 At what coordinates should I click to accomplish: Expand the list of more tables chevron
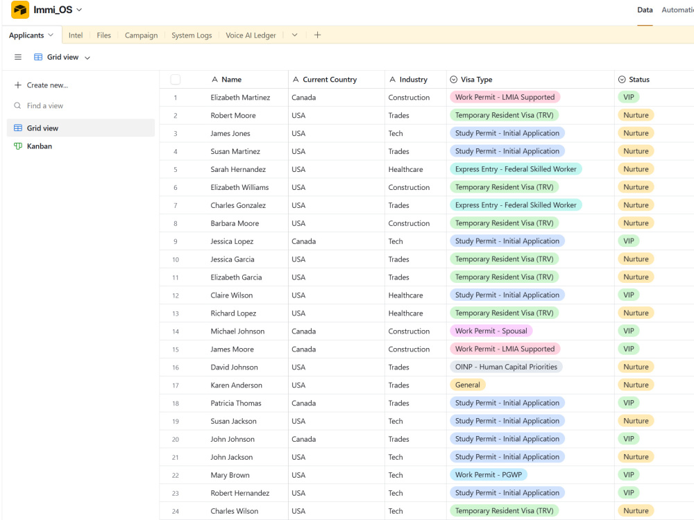pos(294,35)
